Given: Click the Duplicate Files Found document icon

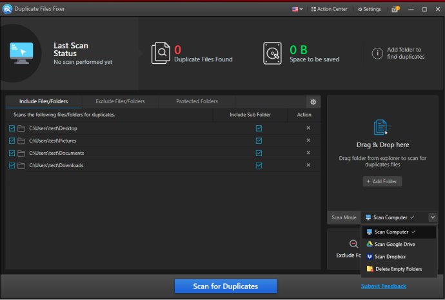Looking at the screenshot, I should coord(161,53).
